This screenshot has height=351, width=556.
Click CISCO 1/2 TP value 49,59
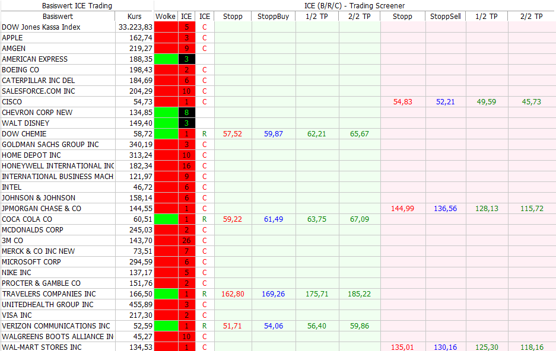pos(487,101)
